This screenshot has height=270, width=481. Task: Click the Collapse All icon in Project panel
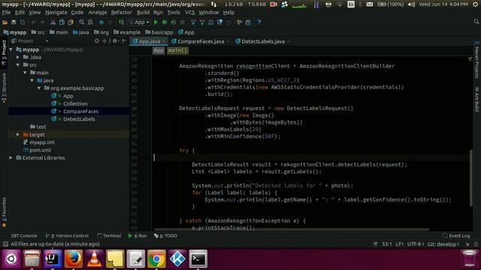tap(104, 40)
